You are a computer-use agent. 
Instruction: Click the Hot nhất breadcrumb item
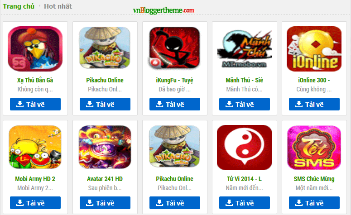coord(58,6)
